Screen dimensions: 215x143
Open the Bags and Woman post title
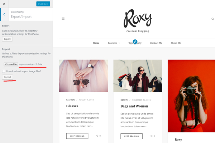tap(134, 106)
